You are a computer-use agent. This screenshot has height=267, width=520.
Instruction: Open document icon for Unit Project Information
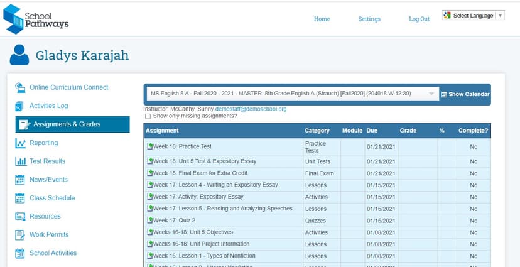[x=149, y=244]
